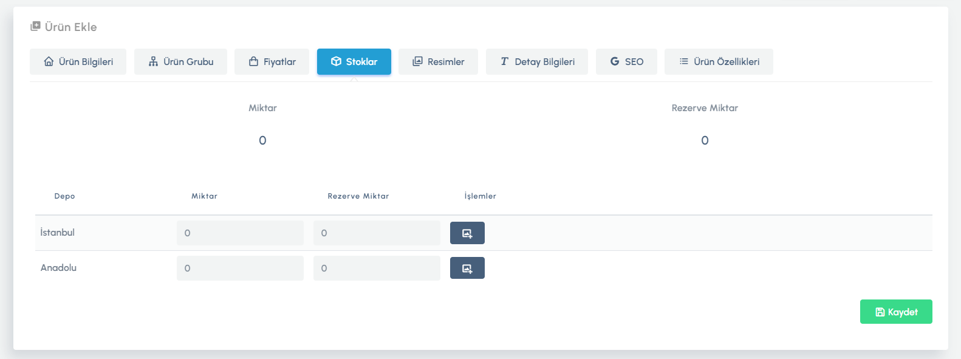Save the product with the Kaydet button
Viewport: 961px width, 359px height.
click(x=895, y=312)
